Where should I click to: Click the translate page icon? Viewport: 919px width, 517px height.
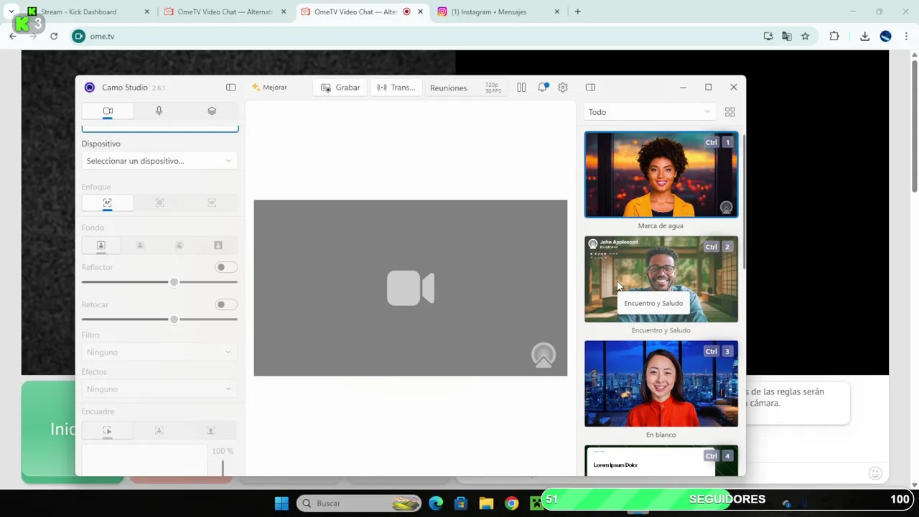pyautogui.click(x=787, y=36)
